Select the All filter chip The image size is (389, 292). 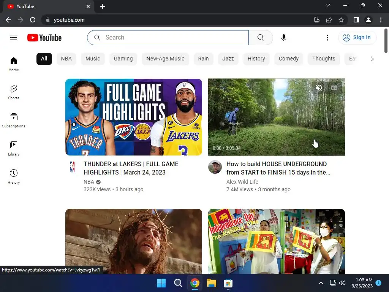pyautogui.click(x=44, y=59)
